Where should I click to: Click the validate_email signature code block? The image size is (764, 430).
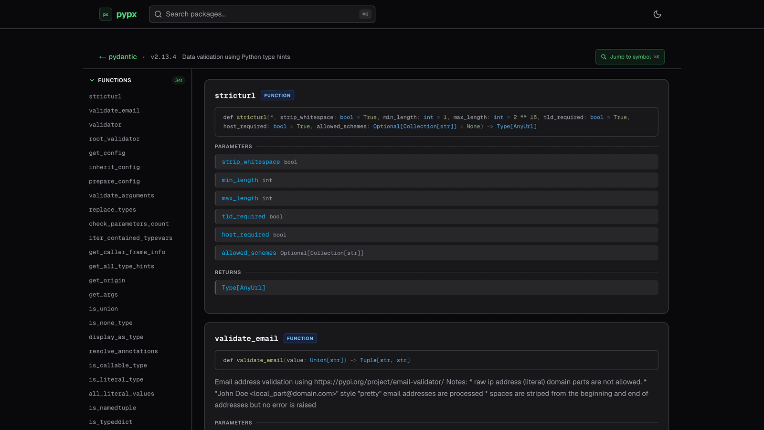pyautogui.click(x=436, y=360)
